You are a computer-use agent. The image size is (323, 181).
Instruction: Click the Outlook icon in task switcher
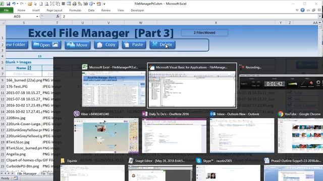pyautogui.click(x=213, y=114)
